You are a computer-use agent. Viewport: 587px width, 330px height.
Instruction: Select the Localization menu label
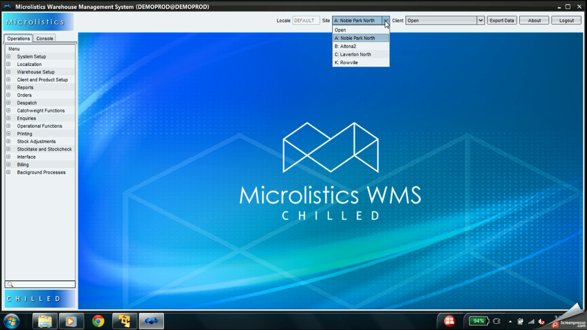coord(29,64)
